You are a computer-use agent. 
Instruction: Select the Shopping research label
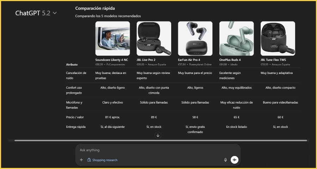click(x=105, y=160)
